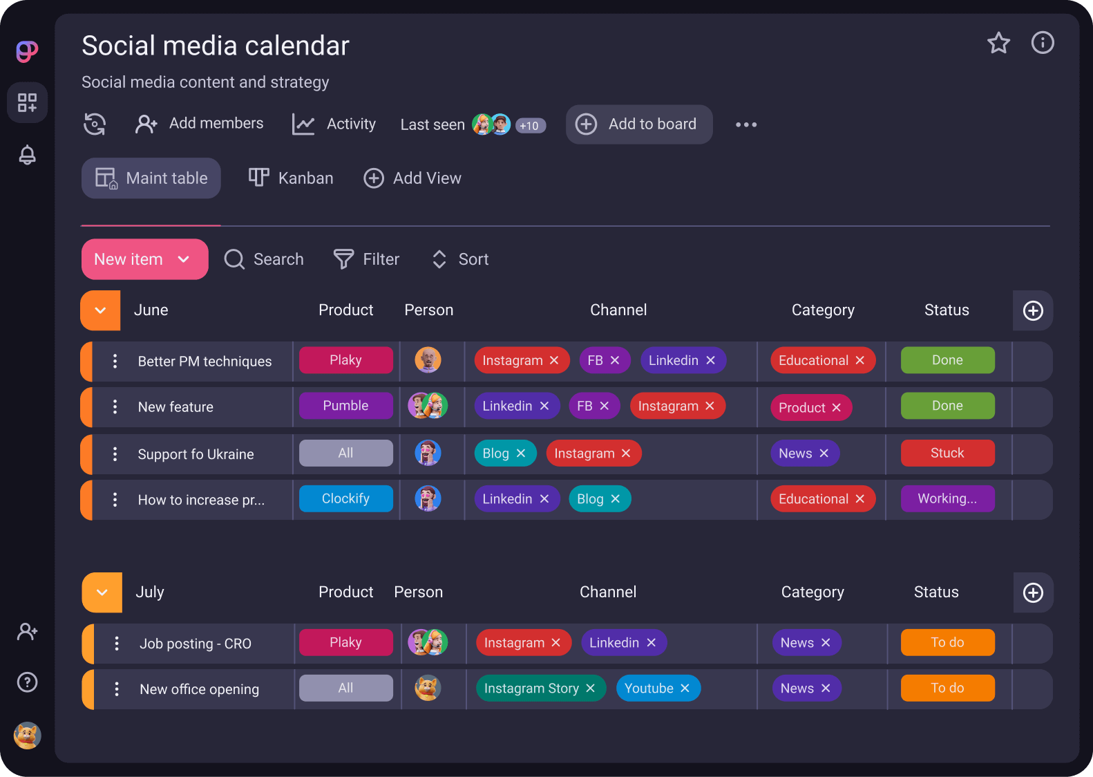Collapse the July group
The image size is (1093, 777).
102,592
